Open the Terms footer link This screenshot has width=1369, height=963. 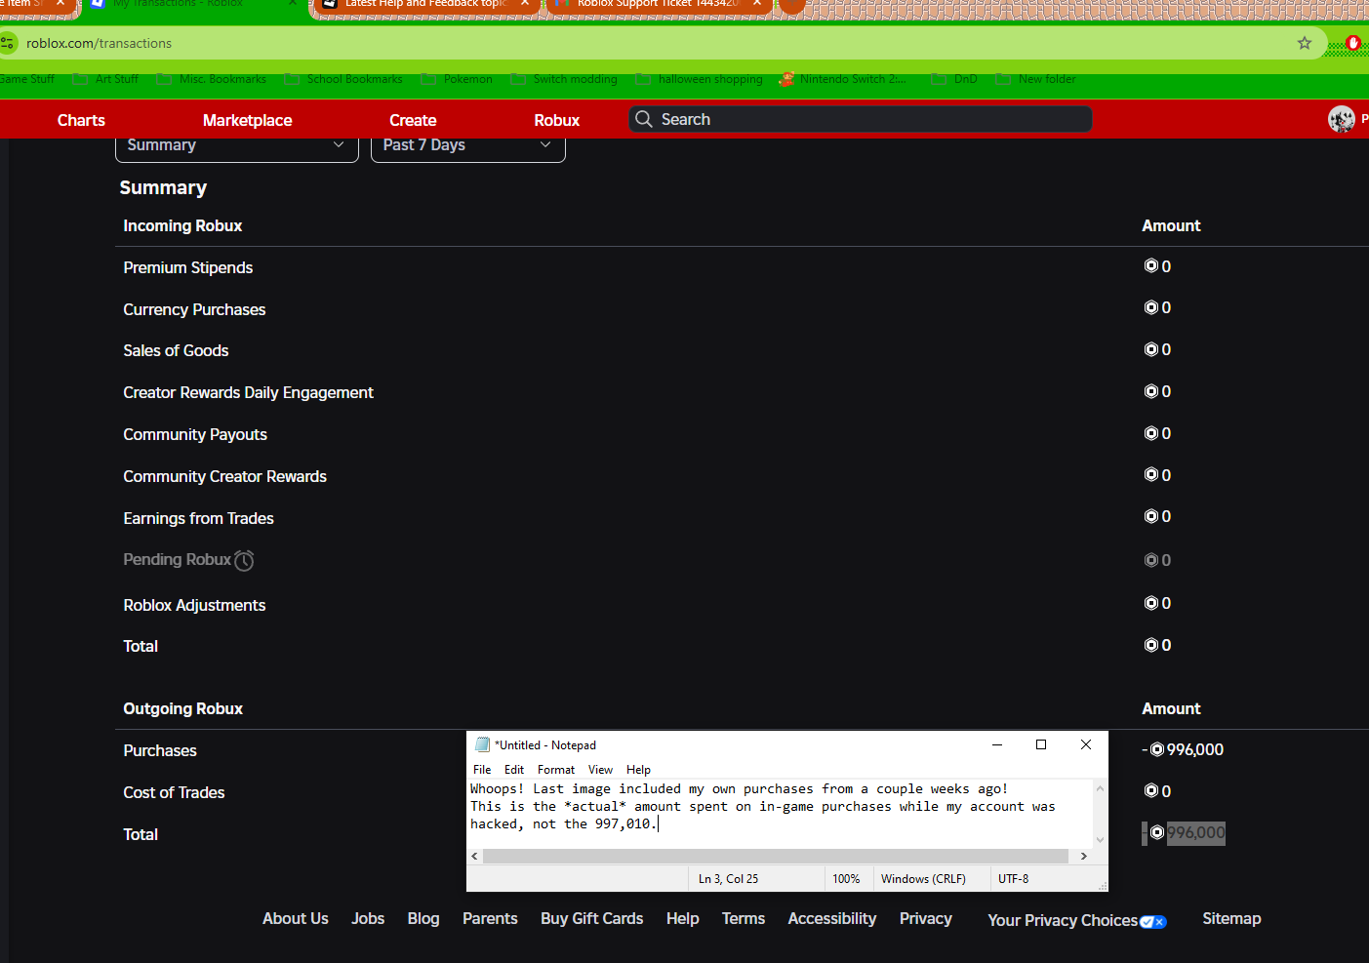(744, 919)
